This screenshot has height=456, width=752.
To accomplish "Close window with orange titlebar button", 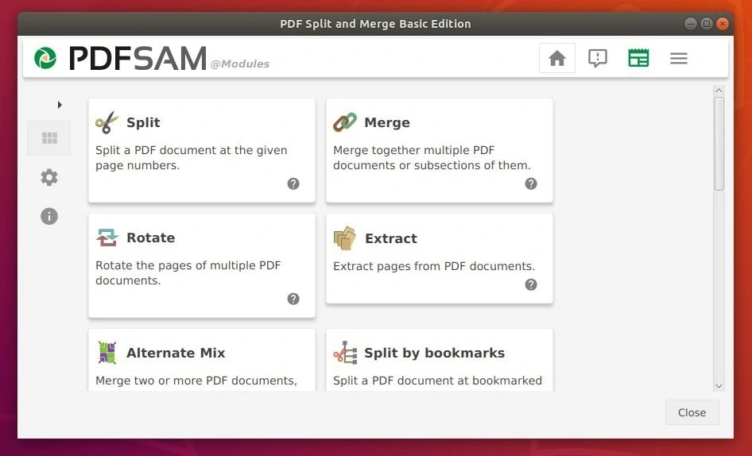I will pos(723,24).
